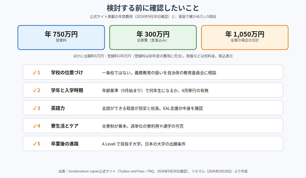Click the 授業料 label
Screen dimensions: 306x178
(x=61, y=40)
